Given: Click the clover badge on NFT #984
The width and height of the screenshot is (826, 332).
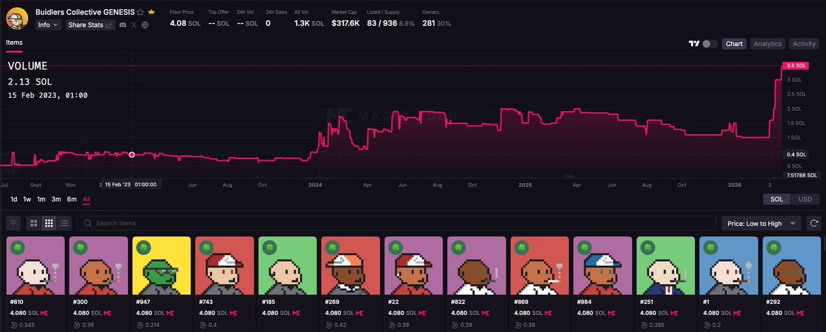Looking at the screenshot, I should (x=585, y=247).
